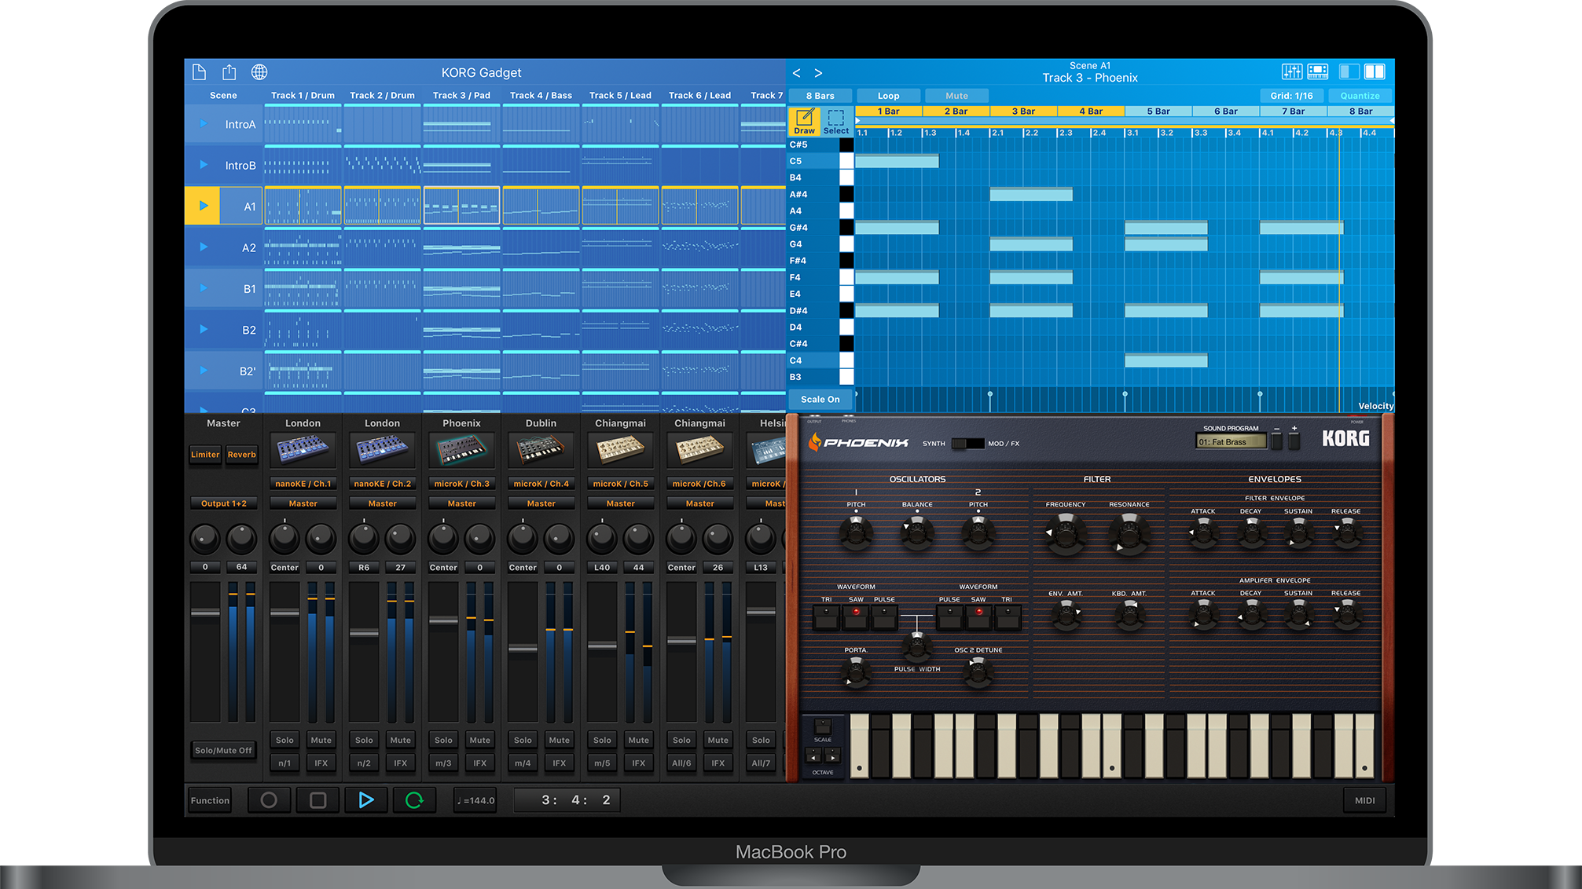
Task: Select PULSE waveform for oscillator 2
Action: (x=949, y=617)
